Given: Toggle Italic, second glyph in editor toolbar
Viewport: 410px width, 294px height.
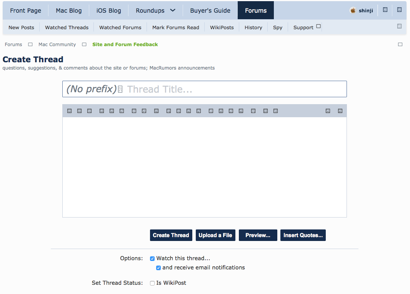Looking at the screenshot, I should 80,111.
